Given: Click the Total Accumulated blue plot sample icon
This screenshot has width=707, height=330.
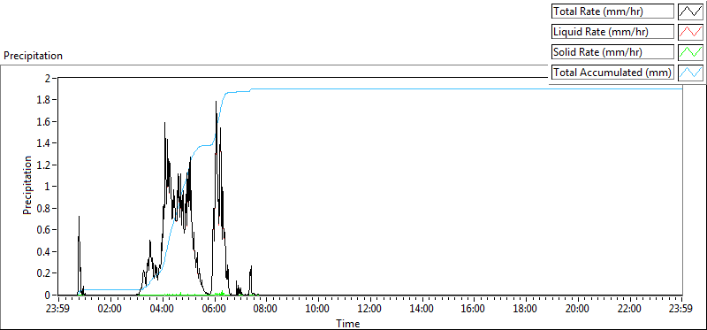Looking at the screenshot, I should [x=690, y=72].
